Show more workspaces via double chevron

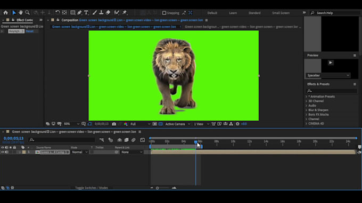tap(305, 13)
